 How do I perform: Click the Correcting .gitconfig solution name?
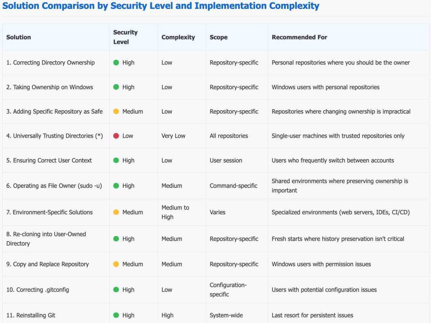click(37, 290)
